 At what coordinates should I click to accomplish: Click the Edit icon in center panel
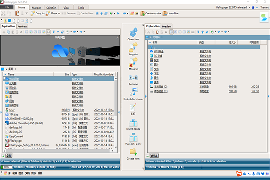[x=133, y=108]
